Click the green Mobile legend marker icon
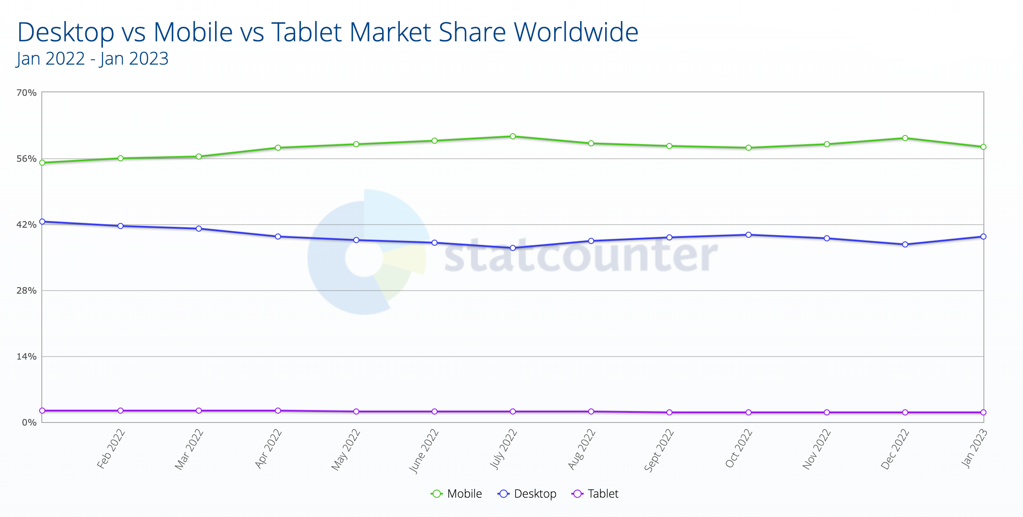 click(x=437, y=494)
